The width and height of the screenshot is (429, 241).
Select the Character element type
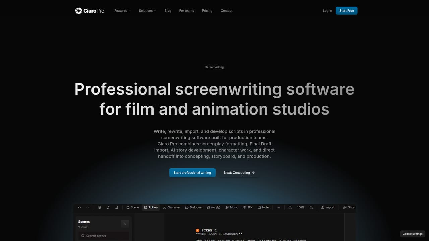coord(172,207)
